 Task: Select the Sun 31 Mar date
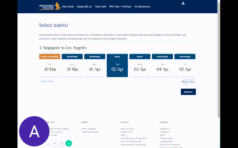pyautogui.click(x=72, y=68)
